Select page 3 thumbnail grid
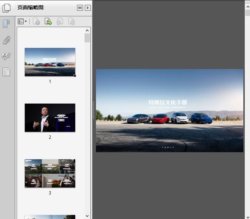This screenshot has height=219, width=250. (x=50, y=173)
